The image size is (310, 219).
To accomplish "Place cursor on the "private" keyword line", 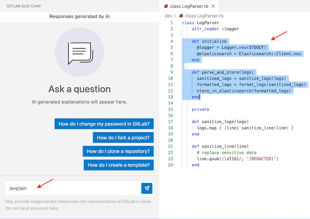I will pyautogui.click(x=200, y=110).
